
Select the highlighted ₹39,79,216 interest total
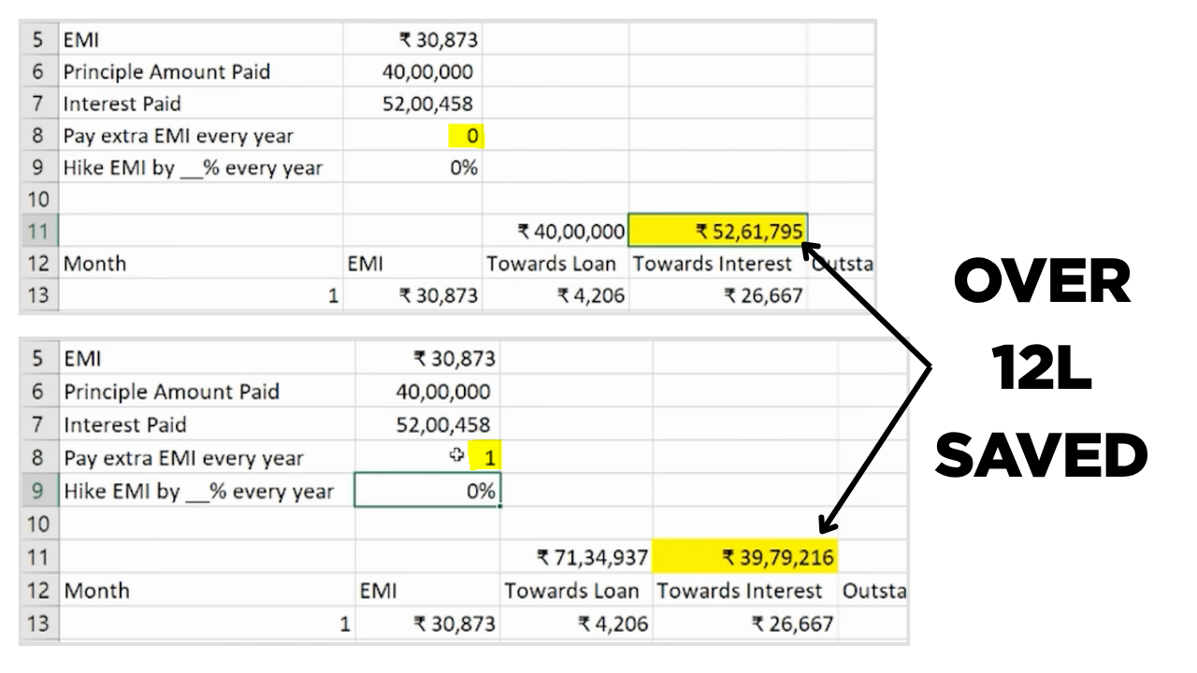[x=744, y=558]
